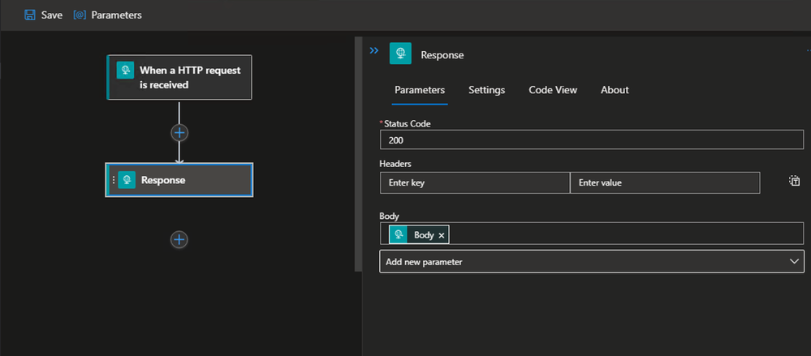The width and height of the screenshot is (811, 356).
Task: Open the About tab
Action: (615, 90)
